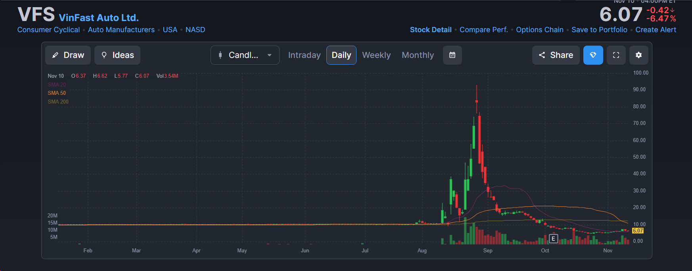692x271 pixels.
Task: Expand the Candlestick chart type dropdown
Action: (x=245, y=55)
